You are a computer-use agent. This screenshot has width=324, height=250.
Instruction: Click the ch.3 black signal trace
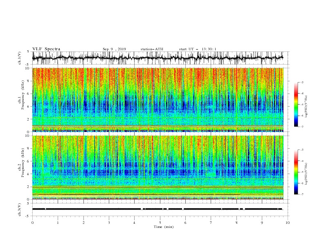click(x=157, y=209)
